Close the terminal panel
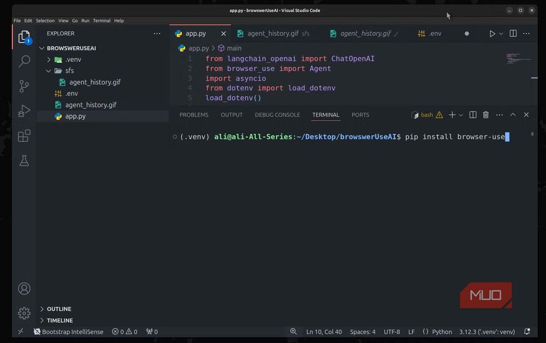546x343 pixels. coord(526,115)
